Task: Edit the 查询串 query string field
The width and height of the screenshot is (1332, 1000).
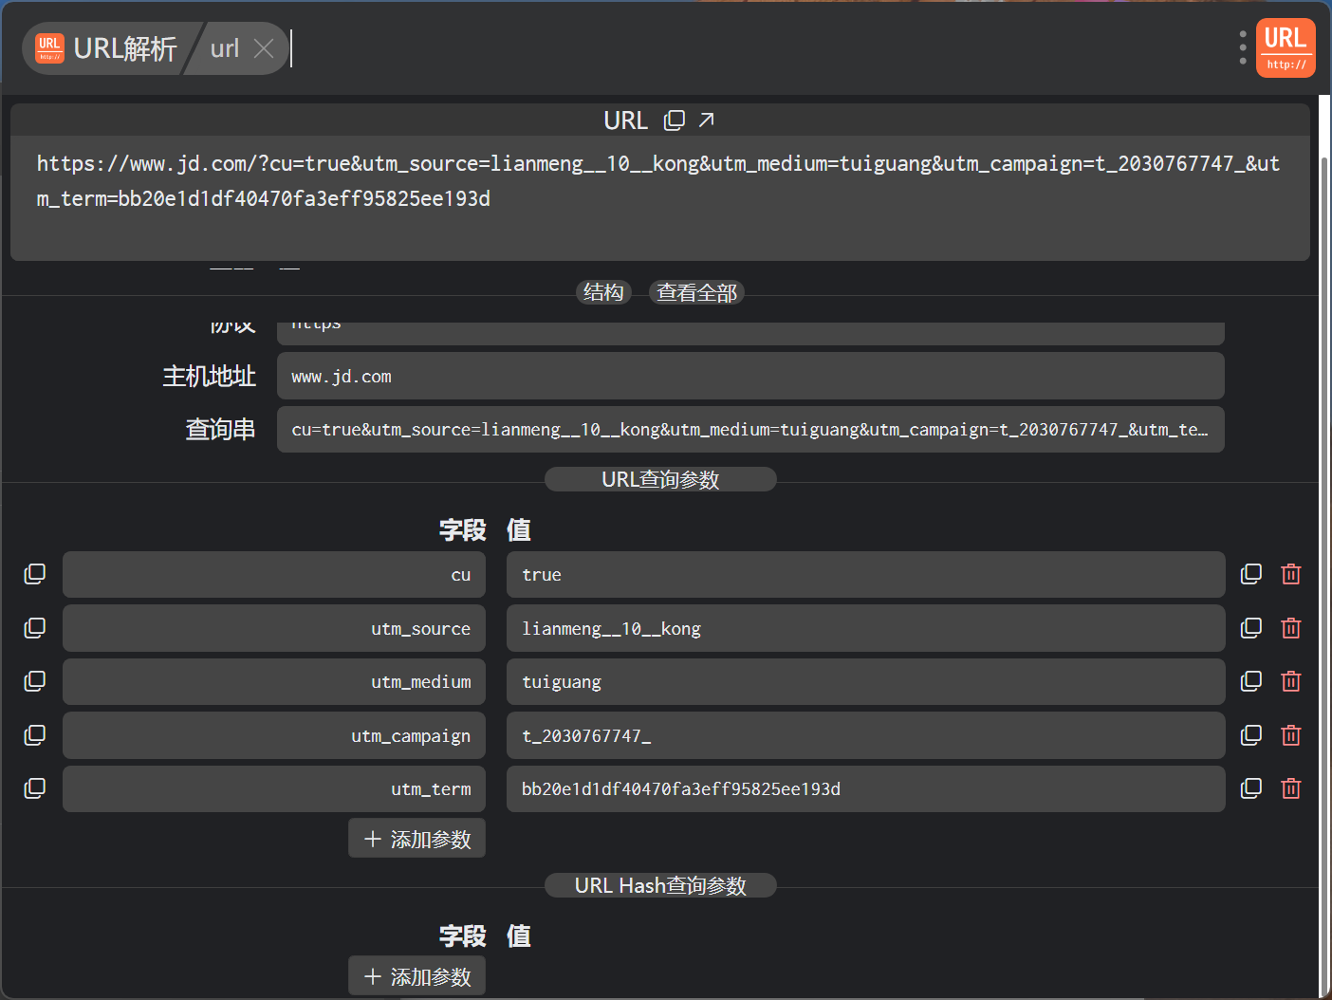Action: coord(750,430)
